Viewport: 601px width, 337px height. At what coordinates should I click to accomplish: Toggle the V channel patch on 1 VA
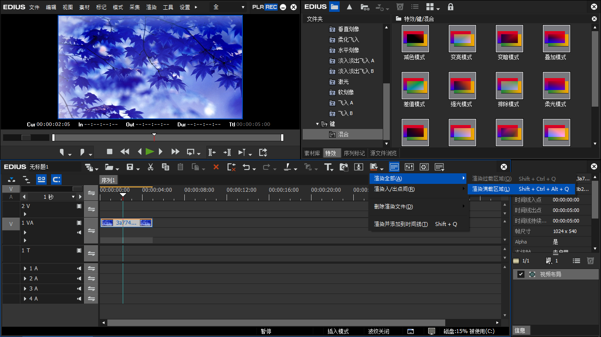coord(11,224)
